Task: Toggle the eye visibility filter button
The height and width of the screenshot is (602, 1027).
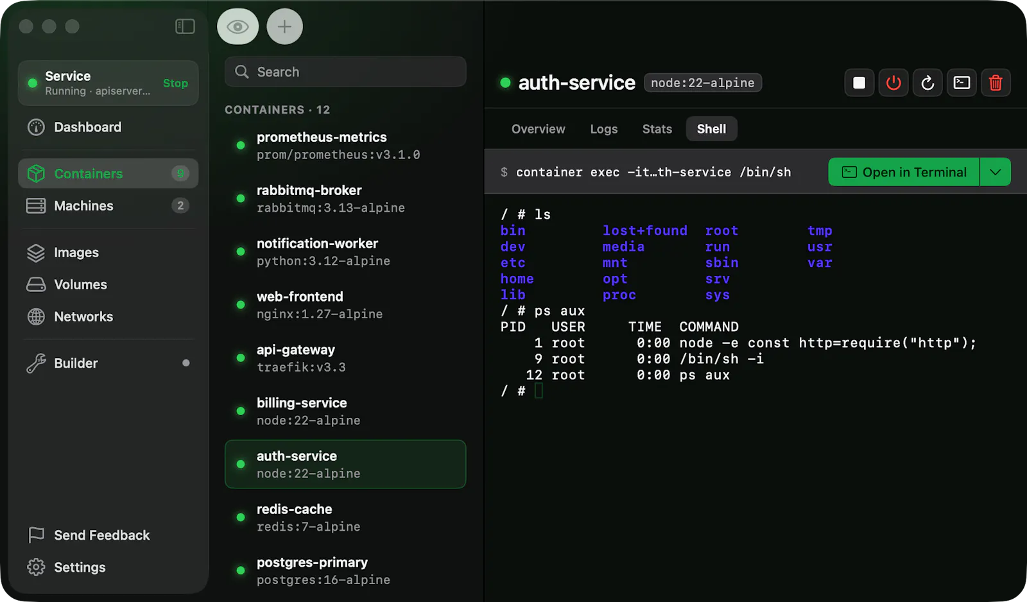Action: point(237,27)
